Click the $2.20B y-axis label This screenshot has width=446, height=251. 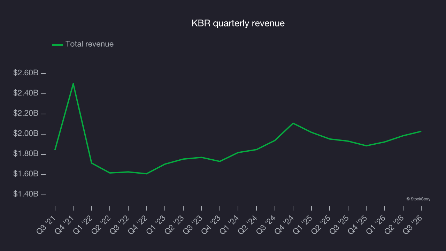[26, 114]
